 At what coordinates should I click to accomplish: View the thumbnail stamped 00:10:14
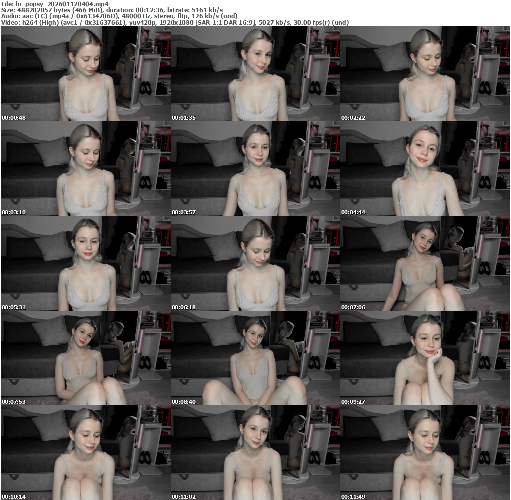point(86,453)
